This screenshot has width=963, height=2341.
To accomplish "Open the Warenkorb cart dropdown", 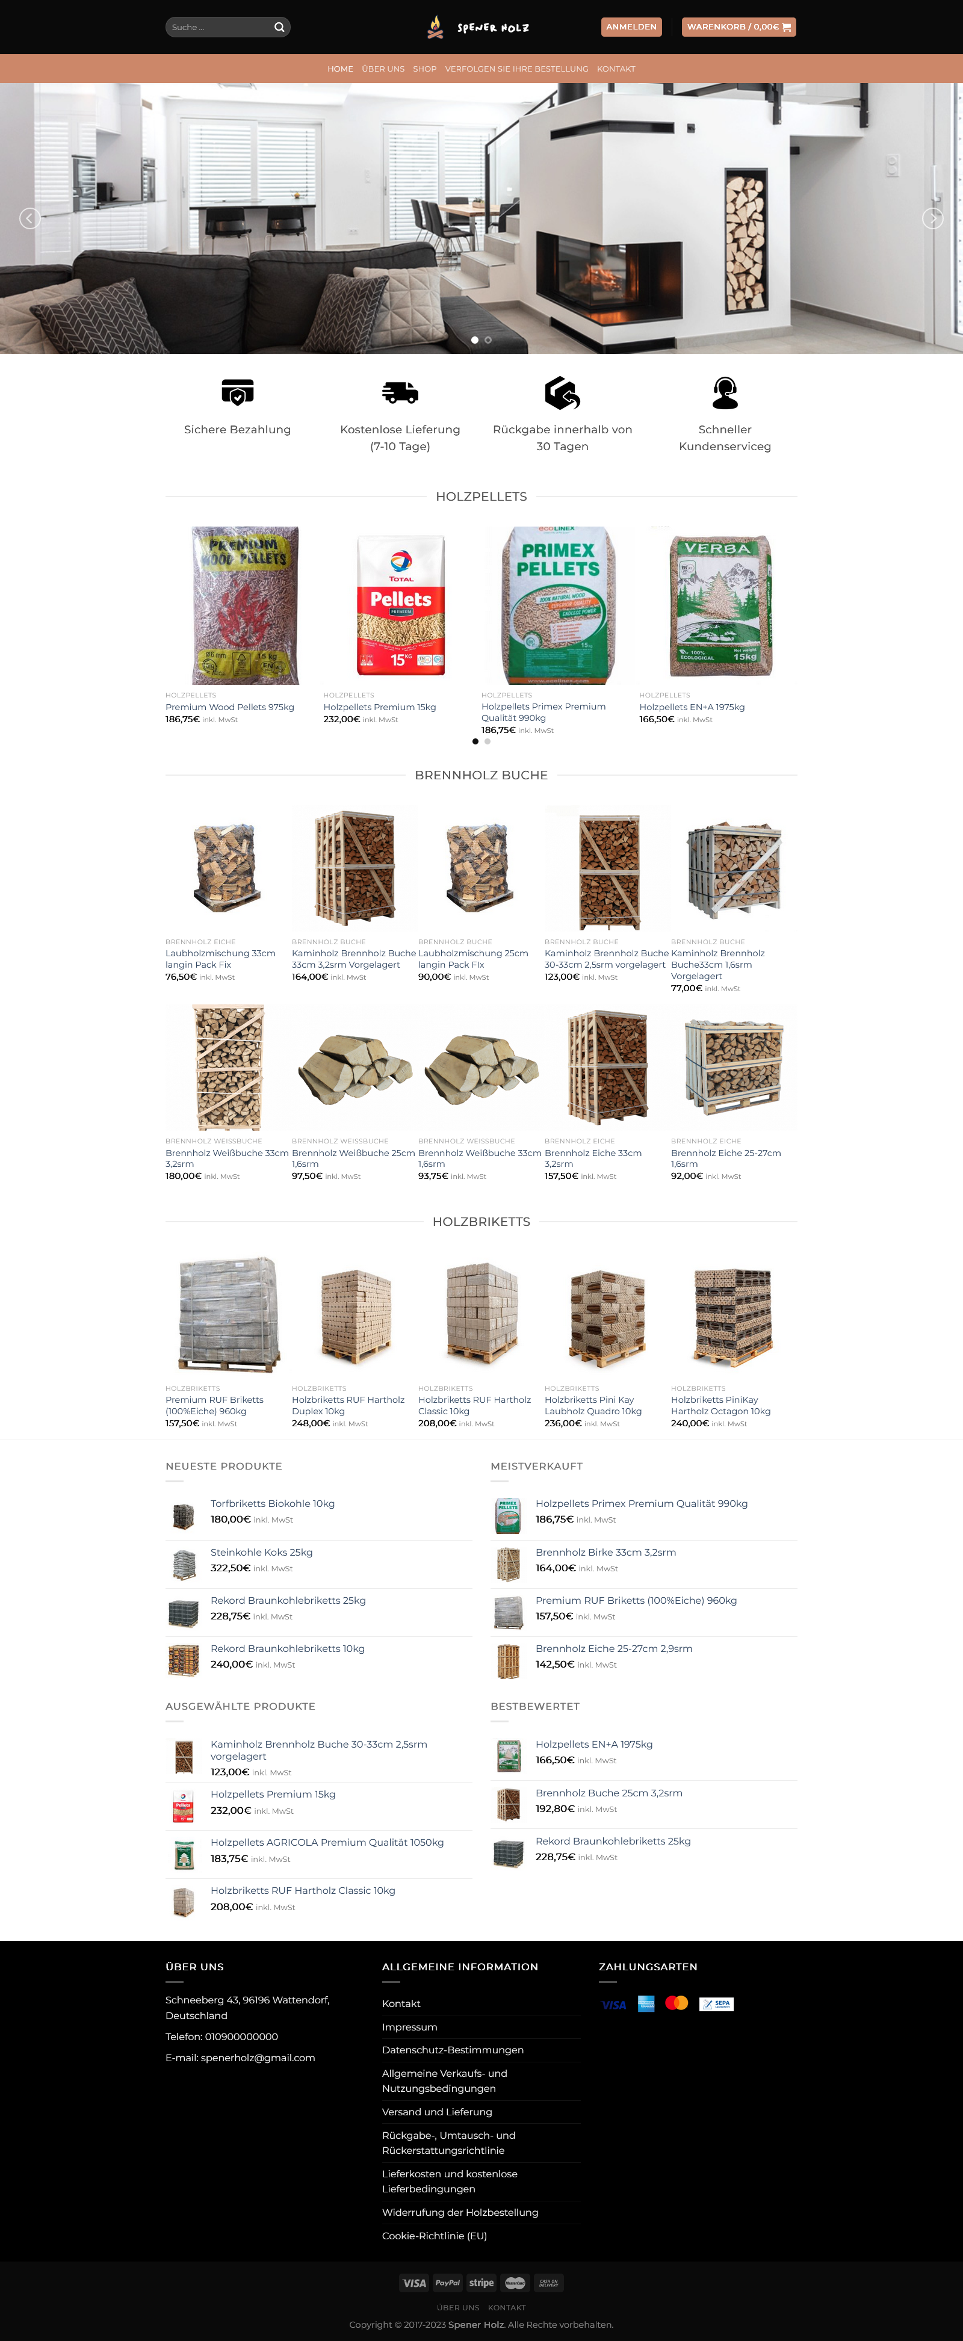I will tap(739, 27).
